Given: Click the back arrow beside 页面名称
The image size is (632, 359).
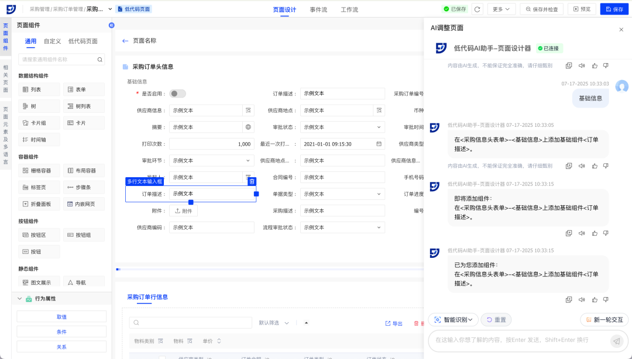Looking at the screenshot, I should pos(125,41).
